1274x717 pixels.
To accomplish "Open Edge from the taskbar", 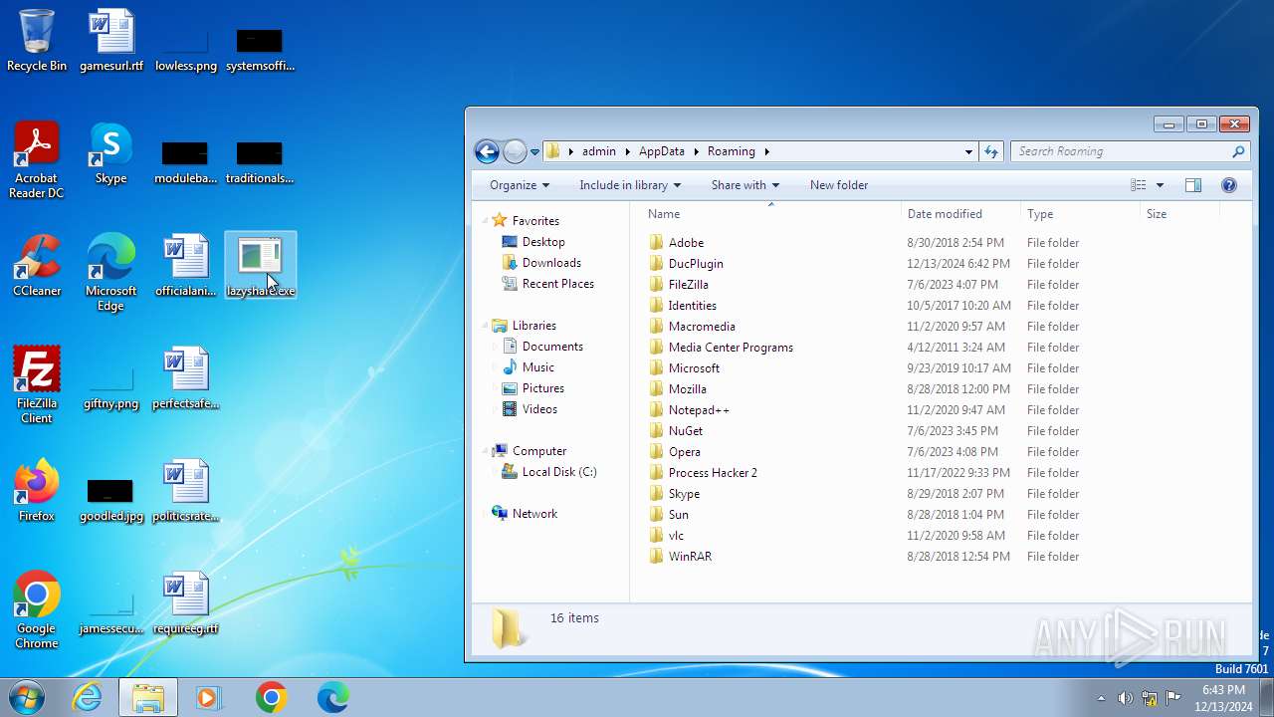I will click(x=332, y=697).
